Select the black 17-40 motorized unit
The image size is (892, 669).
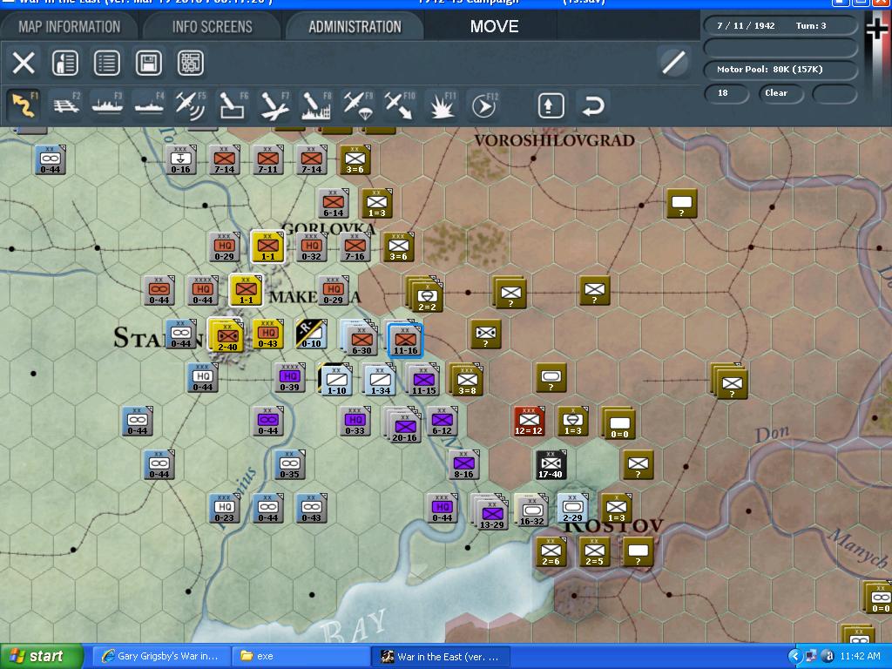point(551,465)
